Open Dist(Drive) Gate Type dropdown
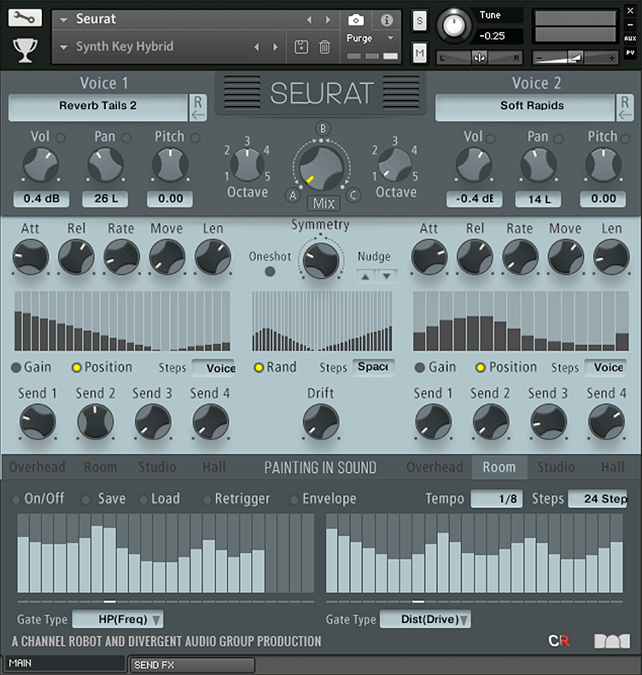 tap(425, 620)
